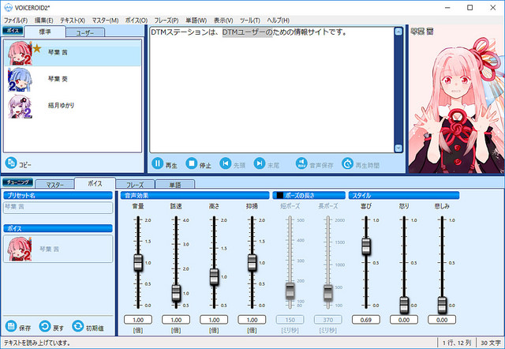Click the 長ポーズ long pause slider handle
Image resolution: width=505 pixels, height=349 pixels.
coord(328,293)
